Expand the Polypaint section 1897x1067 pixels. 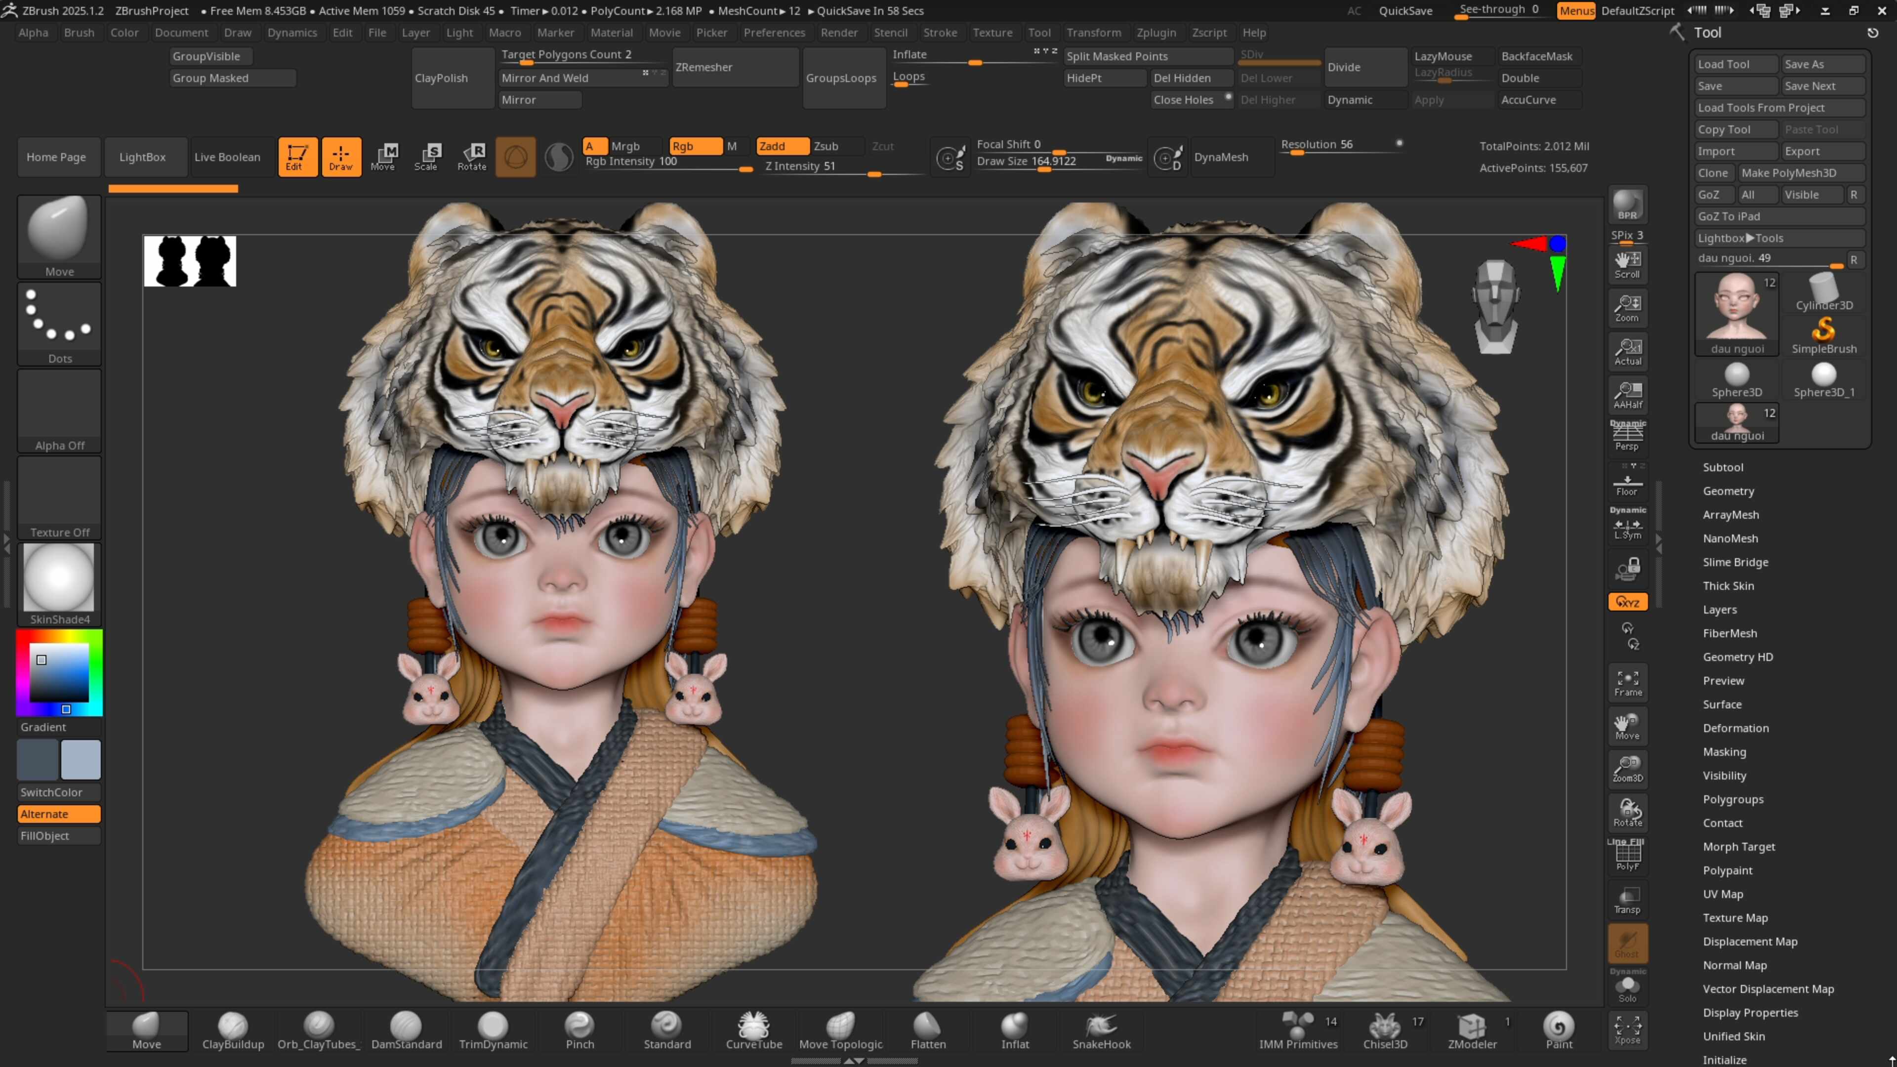click(1727, 869)
